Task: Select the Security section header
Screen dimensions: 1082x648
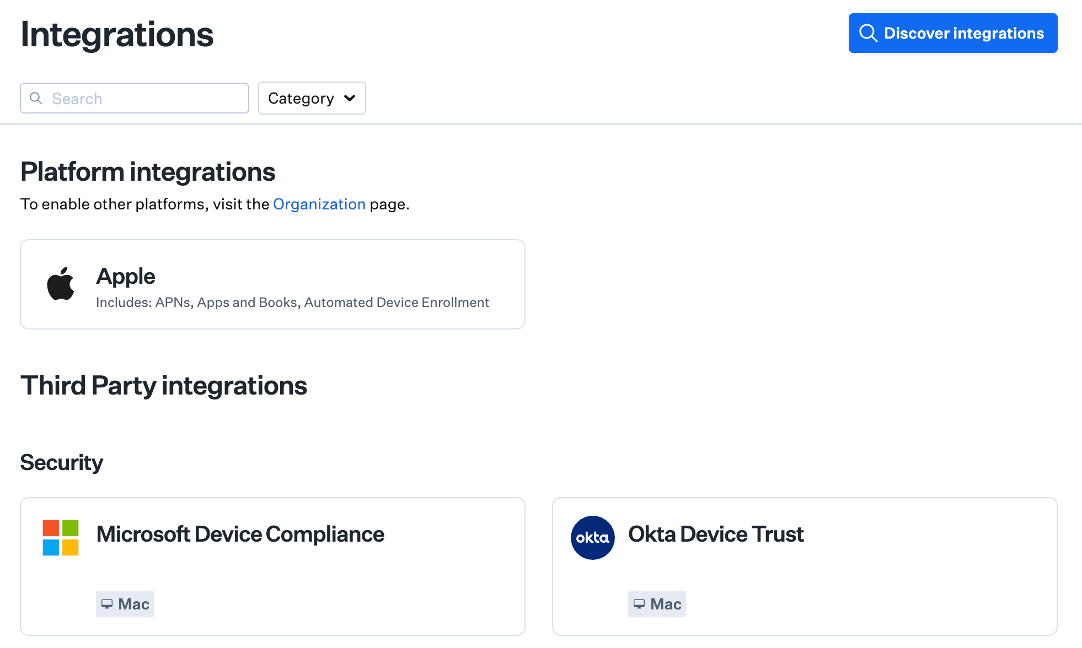Action: pyautogui.click(x=61, y=462)
